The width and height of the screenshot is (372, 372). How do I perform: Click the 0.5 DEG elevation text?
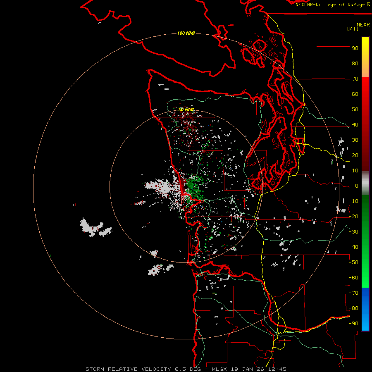(x=188, y=369)
